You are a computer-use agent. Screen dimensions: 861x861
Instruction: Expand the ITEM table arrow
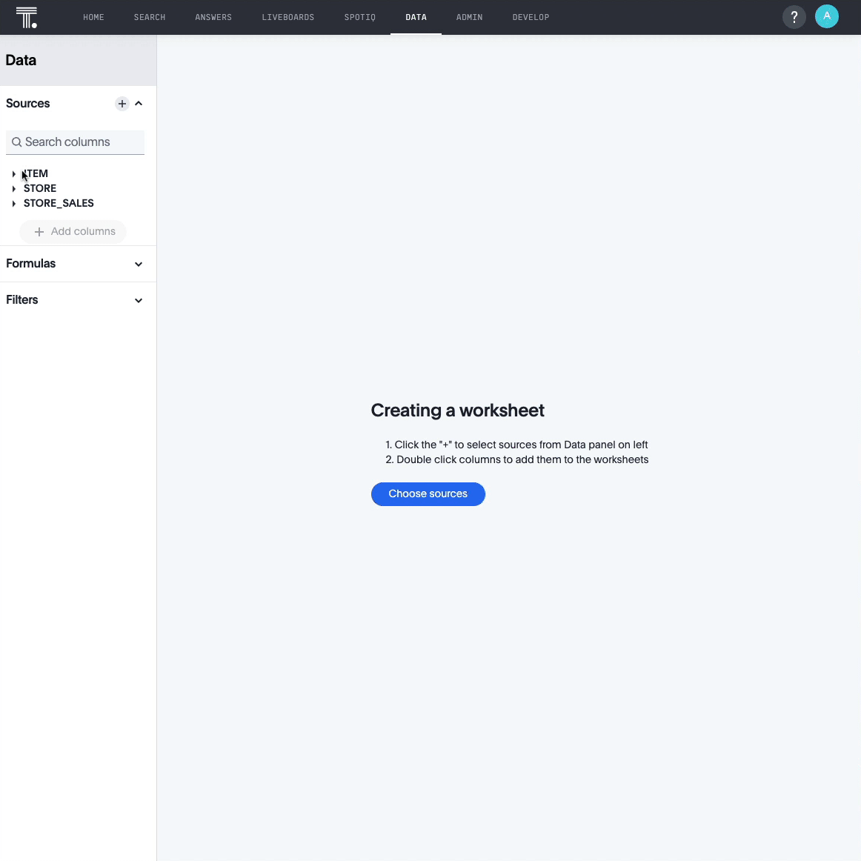14,174
